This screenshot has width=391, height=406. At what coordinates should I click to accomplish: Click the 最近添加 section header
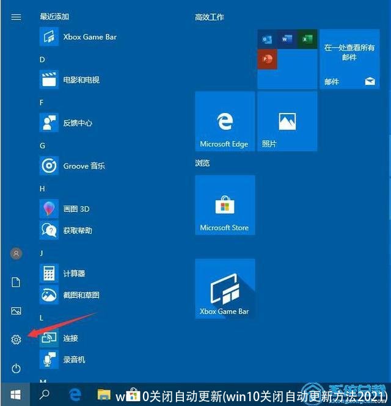pyautogui.click(x=54, y=17)
